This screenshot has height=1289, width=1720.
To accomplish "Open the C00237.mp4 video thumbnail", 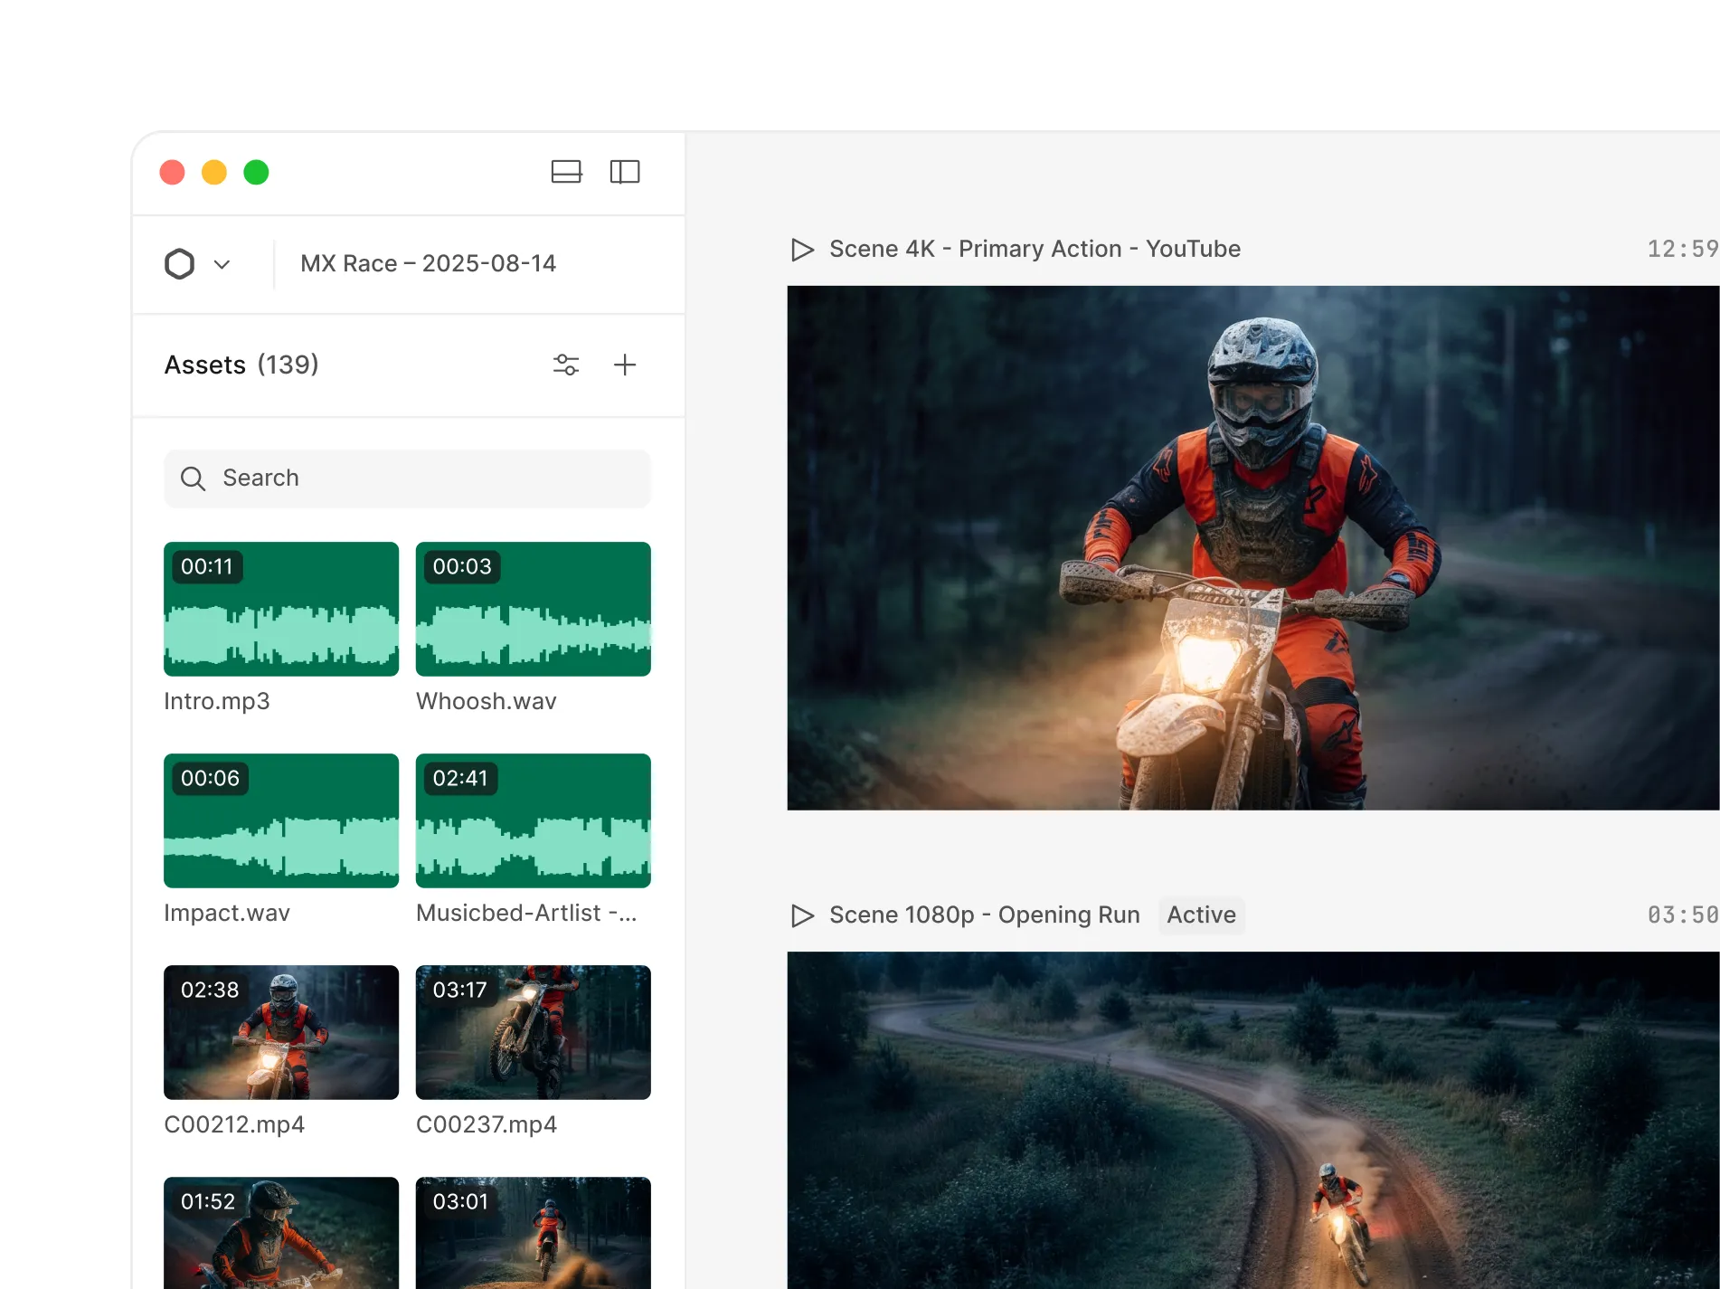I will pos(534,1032).
